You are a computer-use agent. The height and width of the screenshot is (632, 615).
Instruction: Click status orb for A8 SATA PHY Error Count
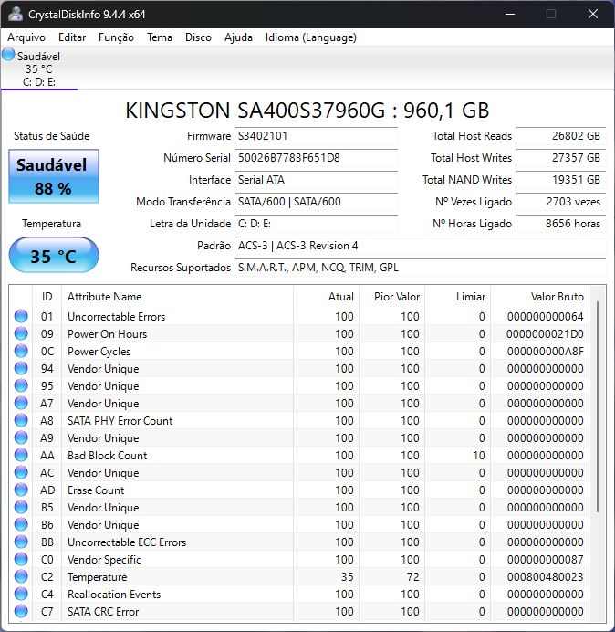[x=21, y=420]
